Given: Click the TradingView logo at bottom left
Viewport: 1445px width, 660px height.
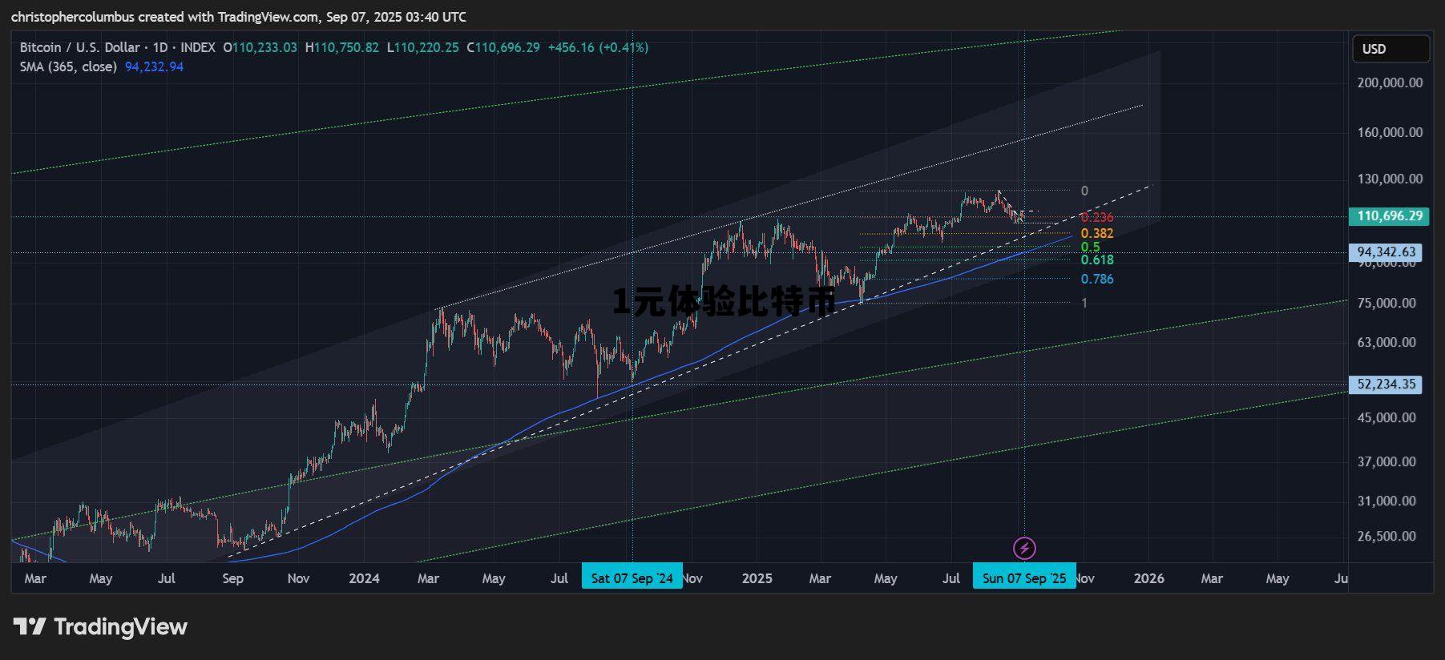Looking at the screenshot, I should (100, 626).
